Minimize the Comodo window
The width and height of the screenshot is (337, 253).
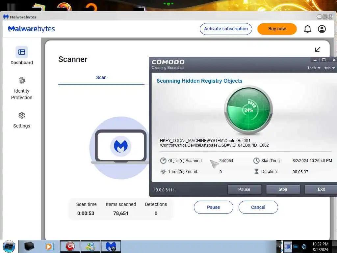pos(315,60)
